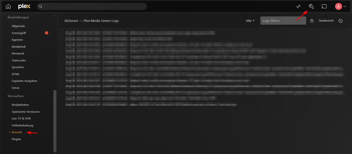Clear the logs with the ban icon
This screenshot has width=352, height=154.
click(x=340, y=21)
